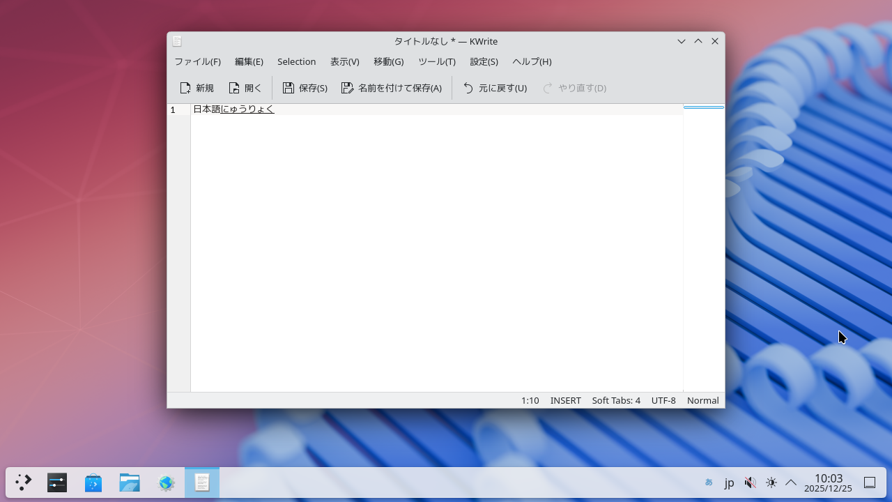This screenshot has height=502, width=892.
Task: Switch Japanese input mode via the あ indicator
Action: click(x=708, y=482)
